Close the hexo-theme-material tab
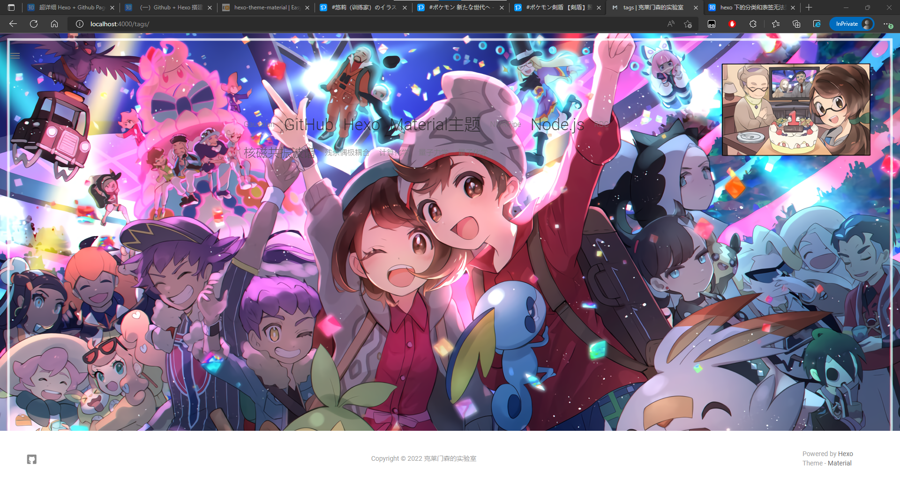 click(x=307, y=7)
